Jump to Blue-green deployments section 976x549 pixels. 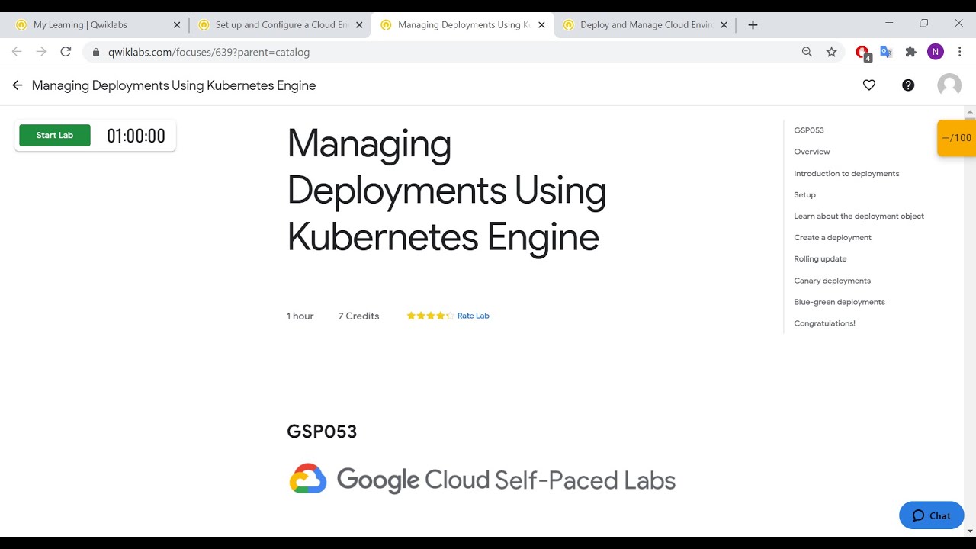point(840,302)
